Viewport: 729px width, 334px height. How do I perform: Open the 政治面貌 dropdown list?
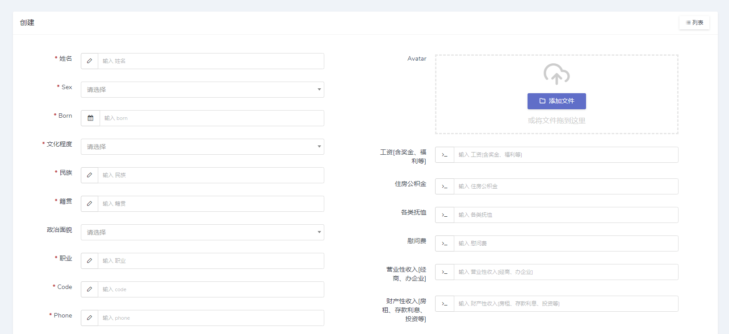[202, 232]
